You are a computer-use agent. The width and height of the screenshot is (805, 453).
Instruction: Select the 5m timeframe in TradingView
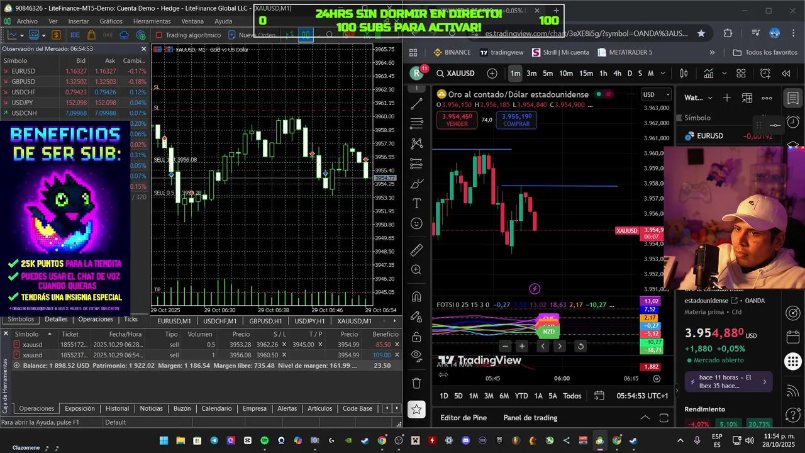tap(548, 74)
